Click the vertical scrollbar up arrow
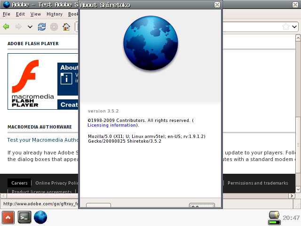This screenshot has width=301, height=226. click(x=298, y=38)
